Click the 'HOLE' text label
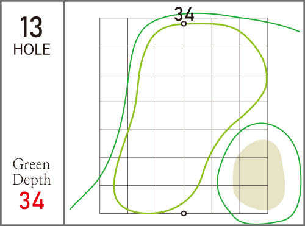This screenshot has height=226, width=305. click(x=32, y=49)
